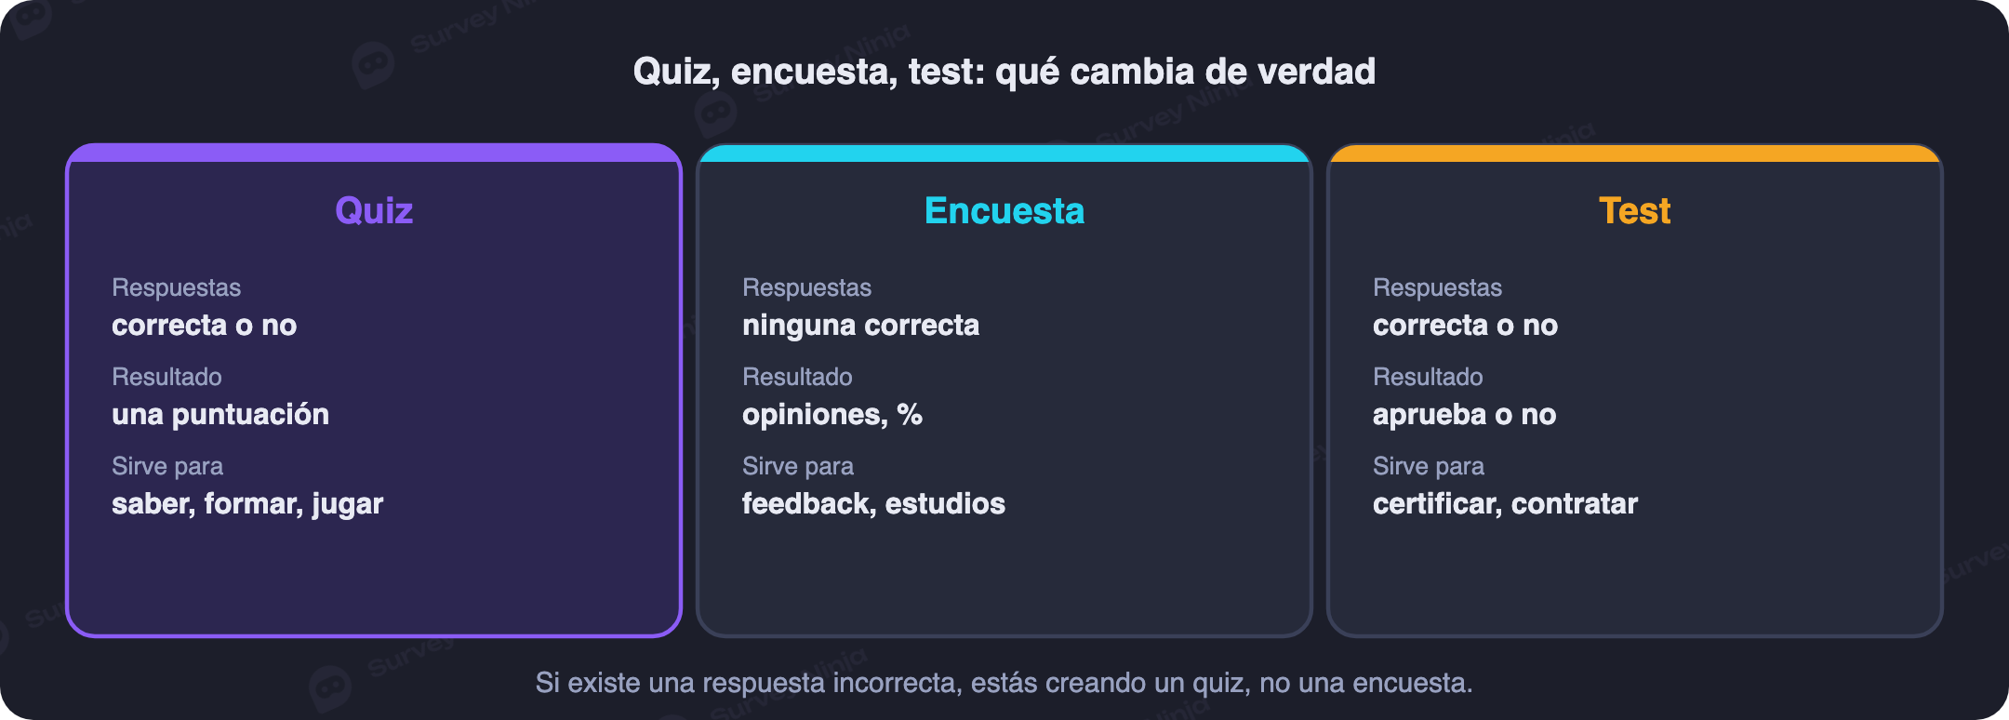Click the purple Quiz card heading

(374, 211)
